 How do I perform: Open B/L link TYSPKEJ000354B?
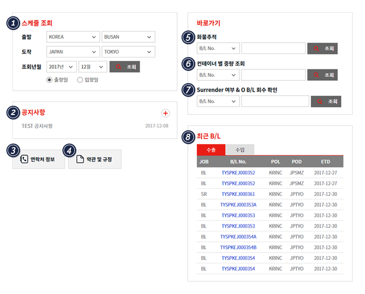(238, 247)
